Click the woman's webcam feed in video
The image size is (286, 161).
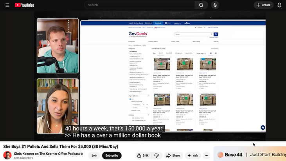pyautogui.click(x=58, y=106)
